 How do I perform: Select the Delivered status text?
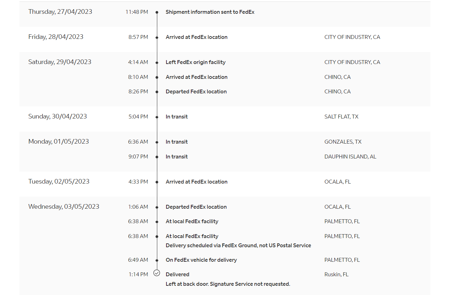tap(177, 274)
